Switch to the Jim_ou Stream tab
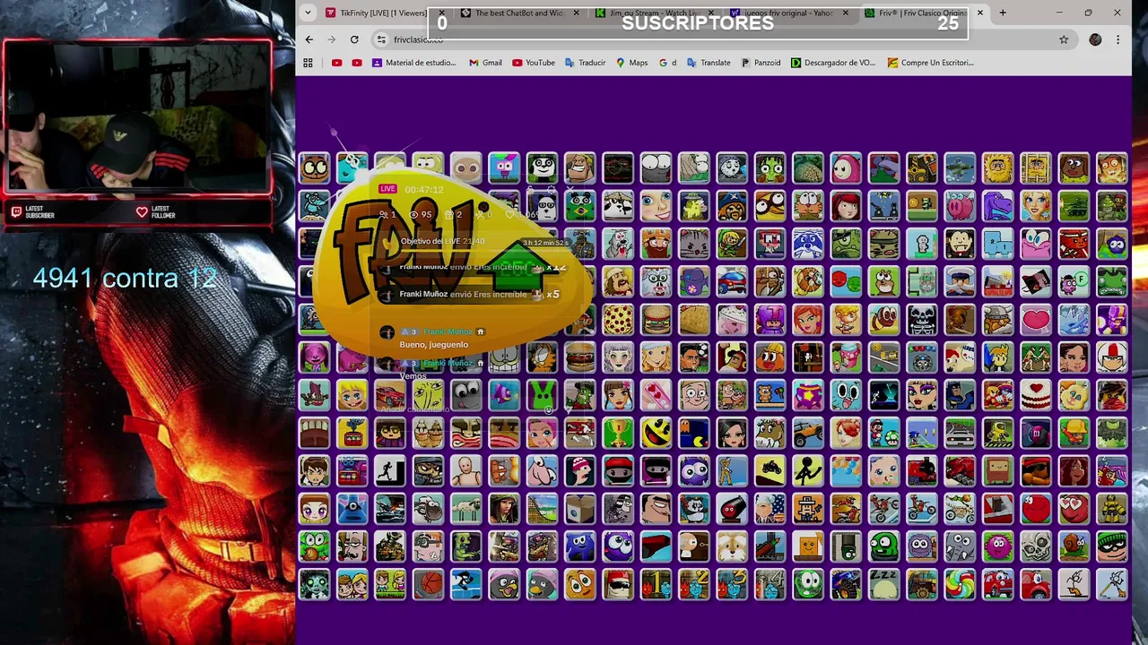Viewport: 1148px width, 645px height. (x=653, y=13)
